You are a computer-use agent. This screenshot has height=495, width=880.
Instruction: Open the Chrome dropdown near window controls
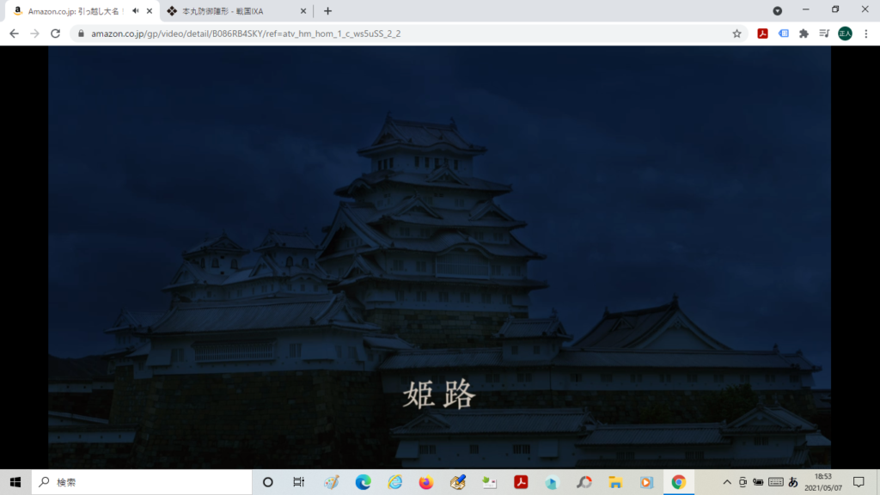click(x=778, y=11)
